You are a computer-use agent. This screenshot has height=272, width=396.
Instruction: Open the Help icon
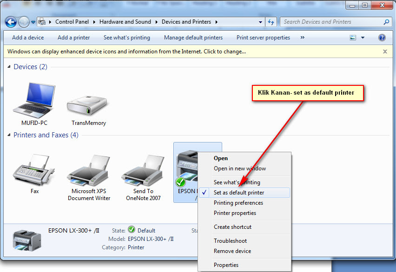pos(382,38)
